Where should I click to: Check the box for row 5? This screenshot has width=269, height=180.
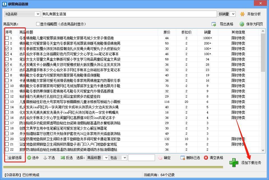(7, 59)
